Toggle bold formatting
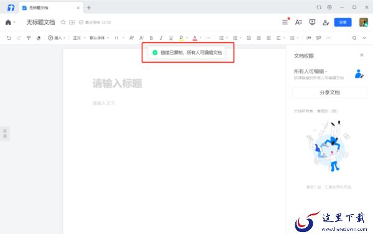This screenshot has height=234, width=373. (x=151, y=38)
